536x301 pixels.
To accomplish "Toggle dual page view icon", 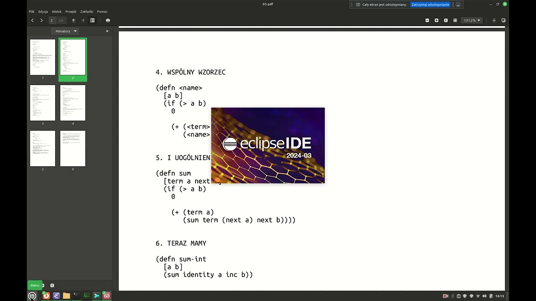I will point(503,20).
